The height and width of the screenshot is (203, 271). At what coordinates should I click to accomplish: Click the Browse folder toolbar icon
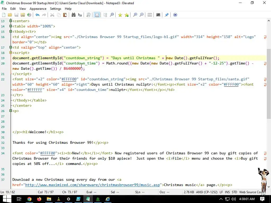23,15
